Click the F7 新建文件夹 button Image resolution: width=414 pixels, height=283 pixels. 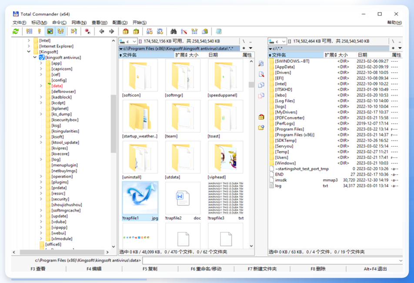click(x=262, y=269)
